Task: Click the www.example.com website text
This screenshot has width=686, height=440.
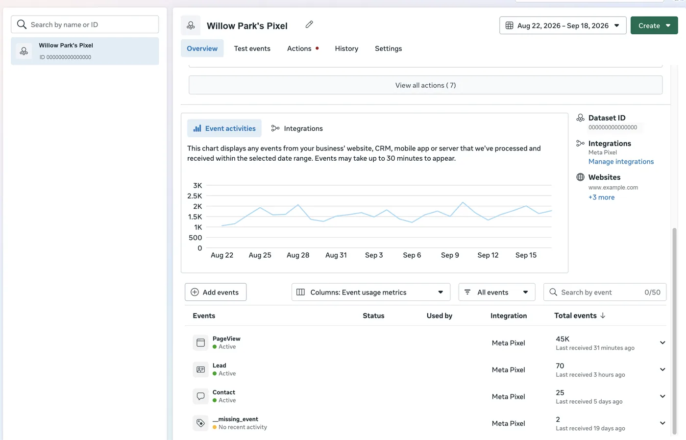Action: pos(613,188)
